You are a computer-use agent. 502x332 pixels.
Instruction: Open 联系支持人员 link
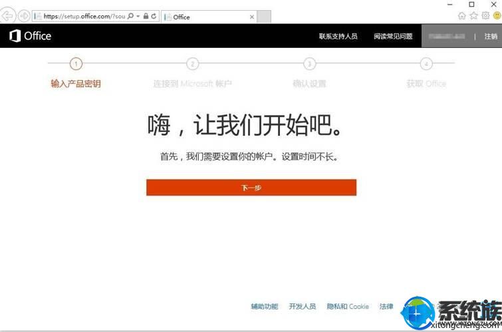click(338, 36)
